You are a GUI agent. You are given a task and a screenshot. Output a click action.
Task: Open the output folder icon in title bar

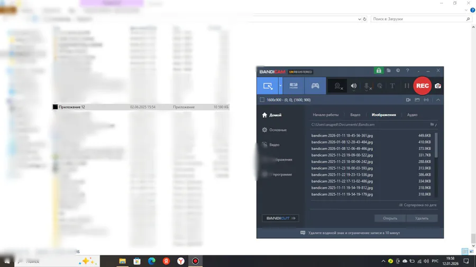[x=389, y=71]
